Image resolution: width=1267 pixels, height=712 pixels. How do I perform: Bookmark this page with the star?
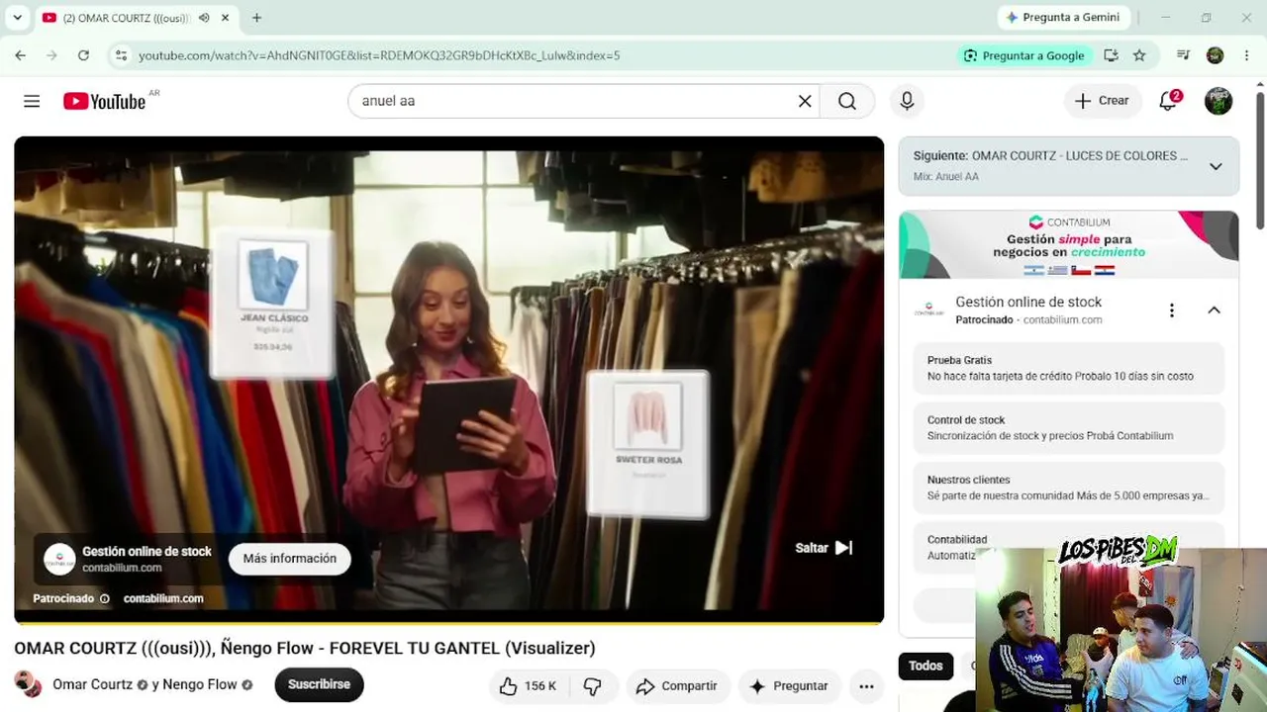click(x=1139, y=55)
